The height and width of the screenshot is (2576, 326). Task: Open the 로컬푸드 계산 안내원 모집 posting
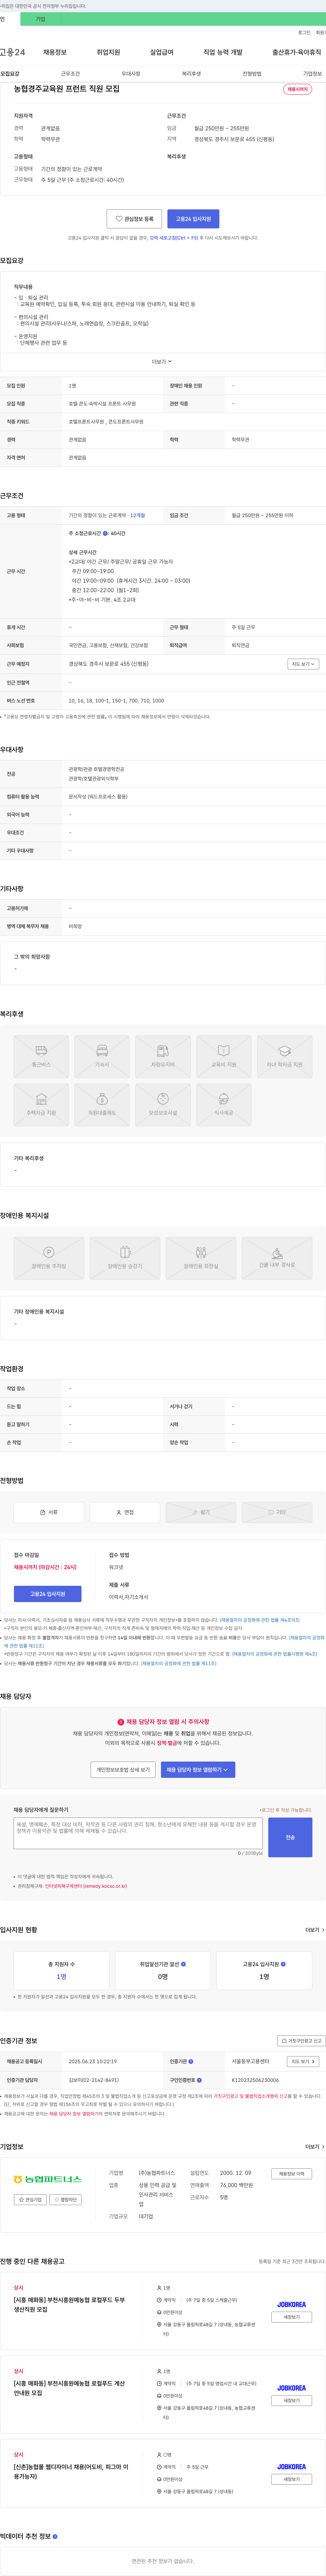point(69,2388)
